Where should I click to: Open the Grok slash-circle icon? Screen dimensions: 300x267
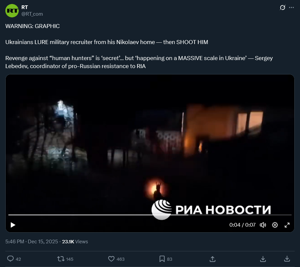[x=282, y=7]
